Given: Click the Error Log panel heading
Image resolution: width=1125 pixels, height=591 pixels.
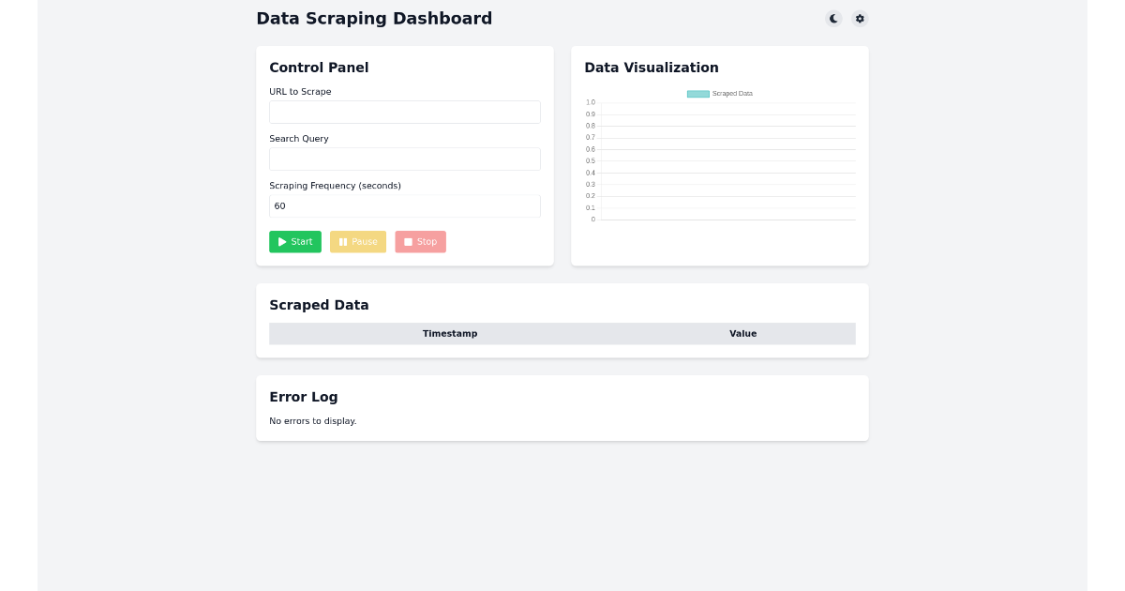Looking at the screenshot, I should tap(304, 397).
